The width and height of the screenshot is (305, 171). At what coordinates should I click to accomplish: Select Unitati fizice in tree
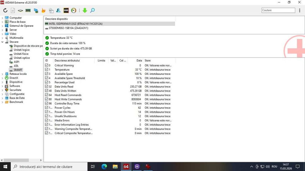(21, 54)
